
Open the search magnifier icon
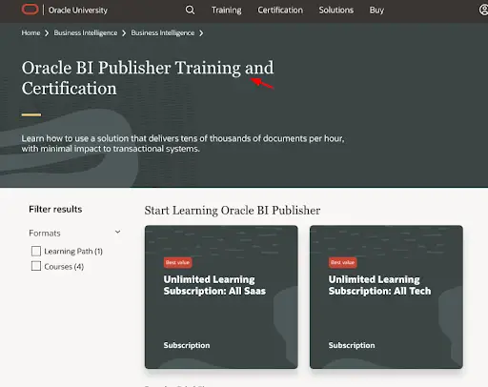click(x=190, y=10)
